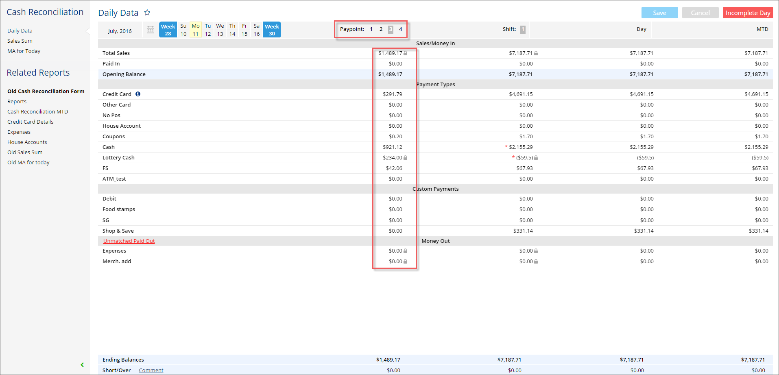This screenshot has width=779, height=375.
Task: Select Shift 1
Action: pyautogui.click(x=523, y=29)
